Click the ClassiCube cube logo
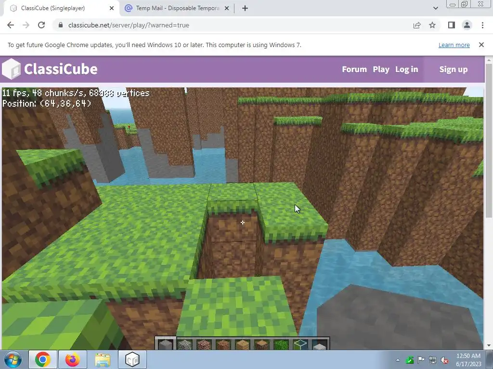 (11, 69)
